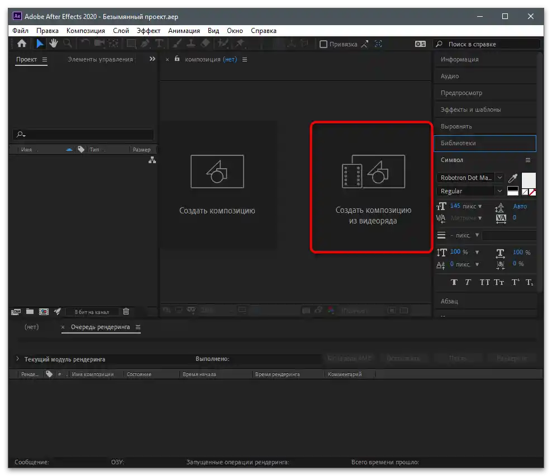This screenshot has height=476, width=552.
Task: Create a new folder in Project panel
Action: (x=30, y=312)
